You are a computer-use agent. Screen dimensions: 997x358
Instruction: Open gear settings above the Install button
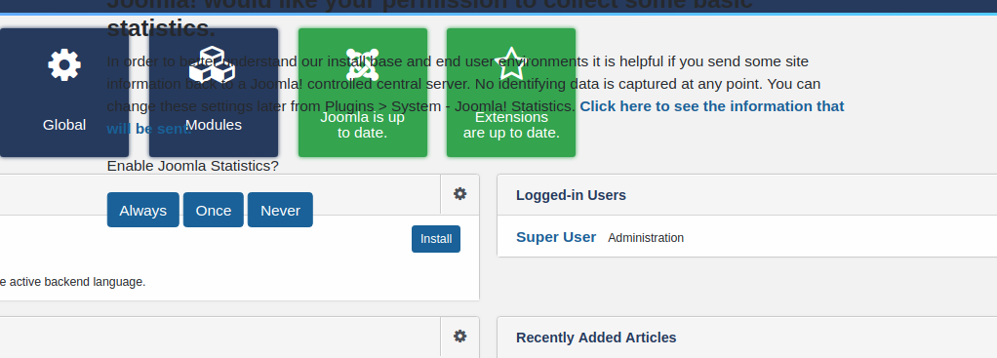pos(459,194)
